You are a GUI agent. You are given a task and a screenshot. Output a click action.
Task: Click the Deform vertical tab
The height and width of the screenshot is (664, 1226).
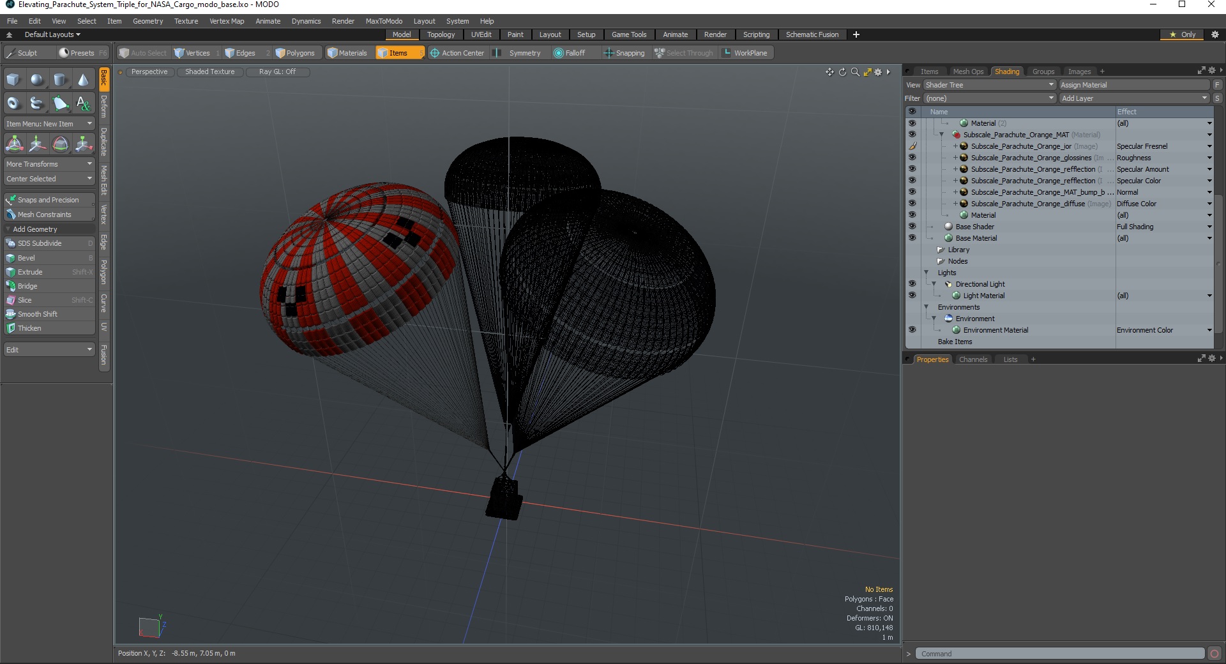(x=104, y=107)
